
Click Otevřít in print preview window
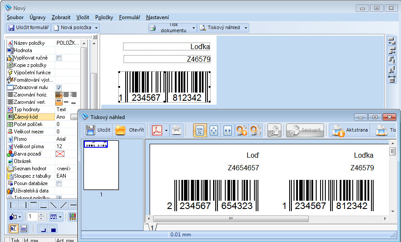(130, 130)
